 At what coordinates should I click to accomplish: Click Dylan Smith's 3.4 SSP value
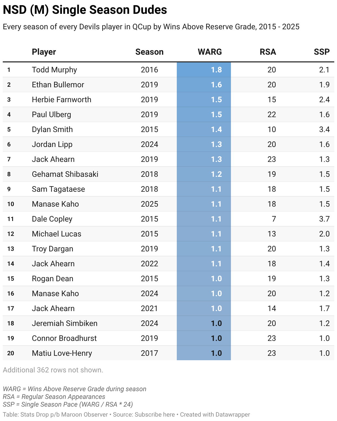click(324, 129)
